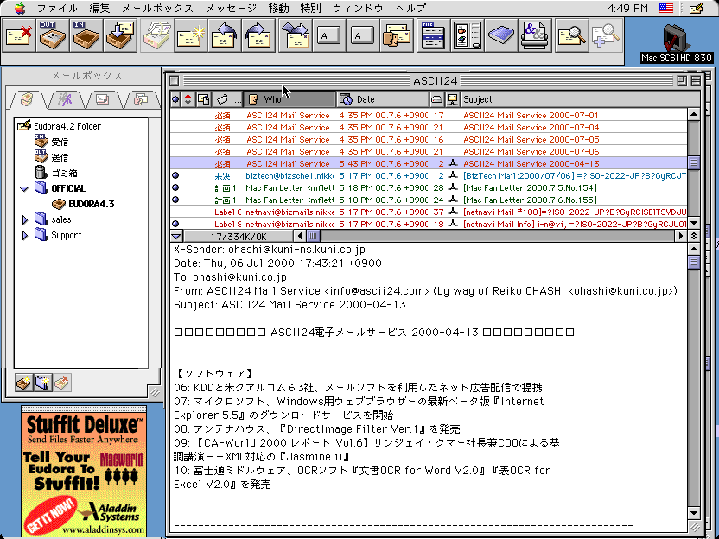
Task: Open the IN mailbox from toolbar
Action: click(x=86, y=35)
